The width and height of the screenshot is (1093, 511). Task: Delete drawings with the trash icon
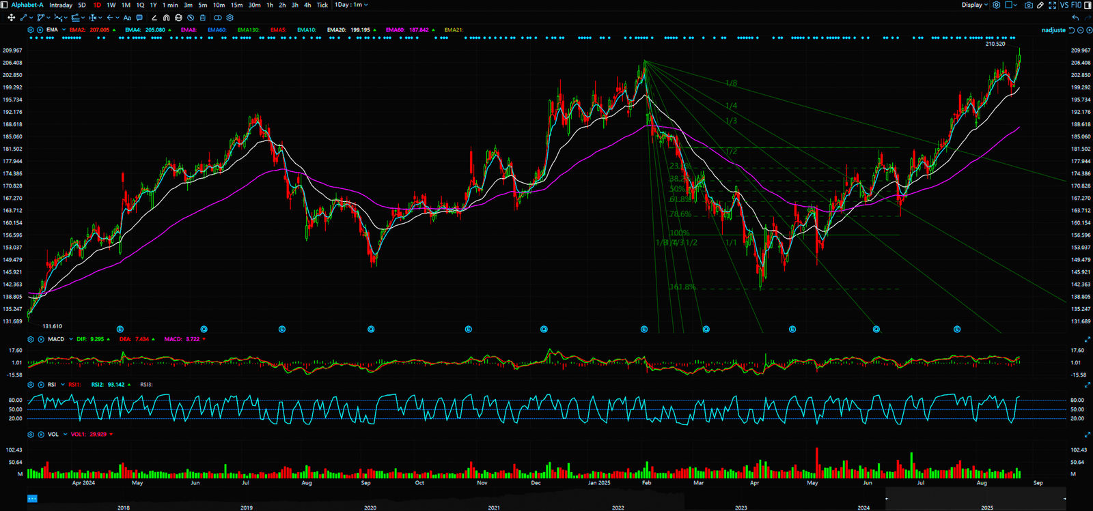[x=203, y=18]
